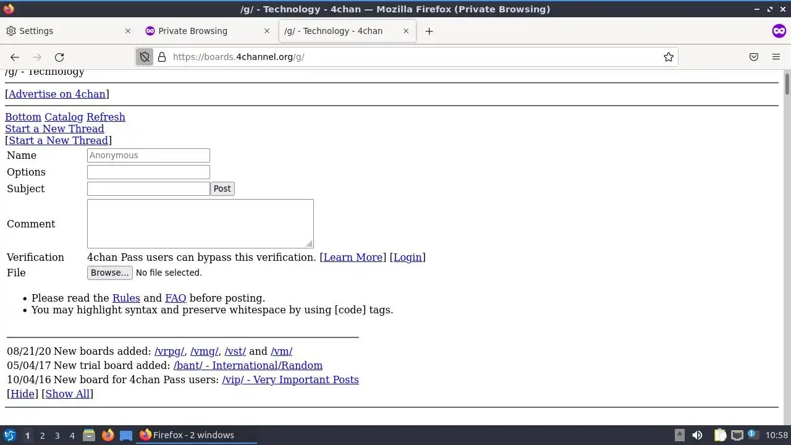
Task: Jump to Bottom of the page
Action: click(23, 117)
